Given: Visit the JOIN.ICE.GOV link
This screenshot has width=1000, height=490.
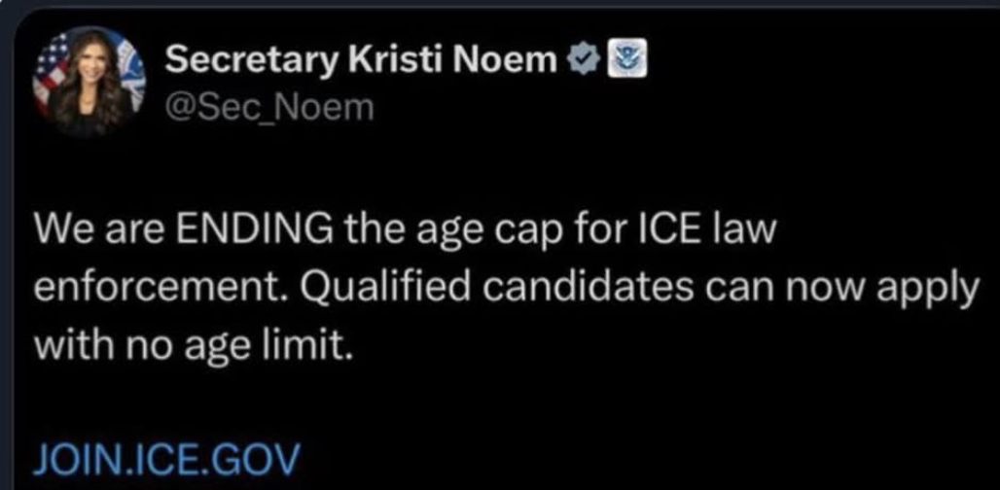Looking at the screenshot, I should 167,456.
